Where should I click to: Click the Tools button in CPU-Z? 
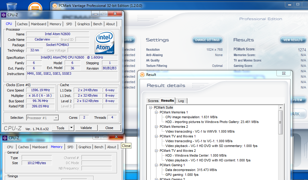point(60,128)
